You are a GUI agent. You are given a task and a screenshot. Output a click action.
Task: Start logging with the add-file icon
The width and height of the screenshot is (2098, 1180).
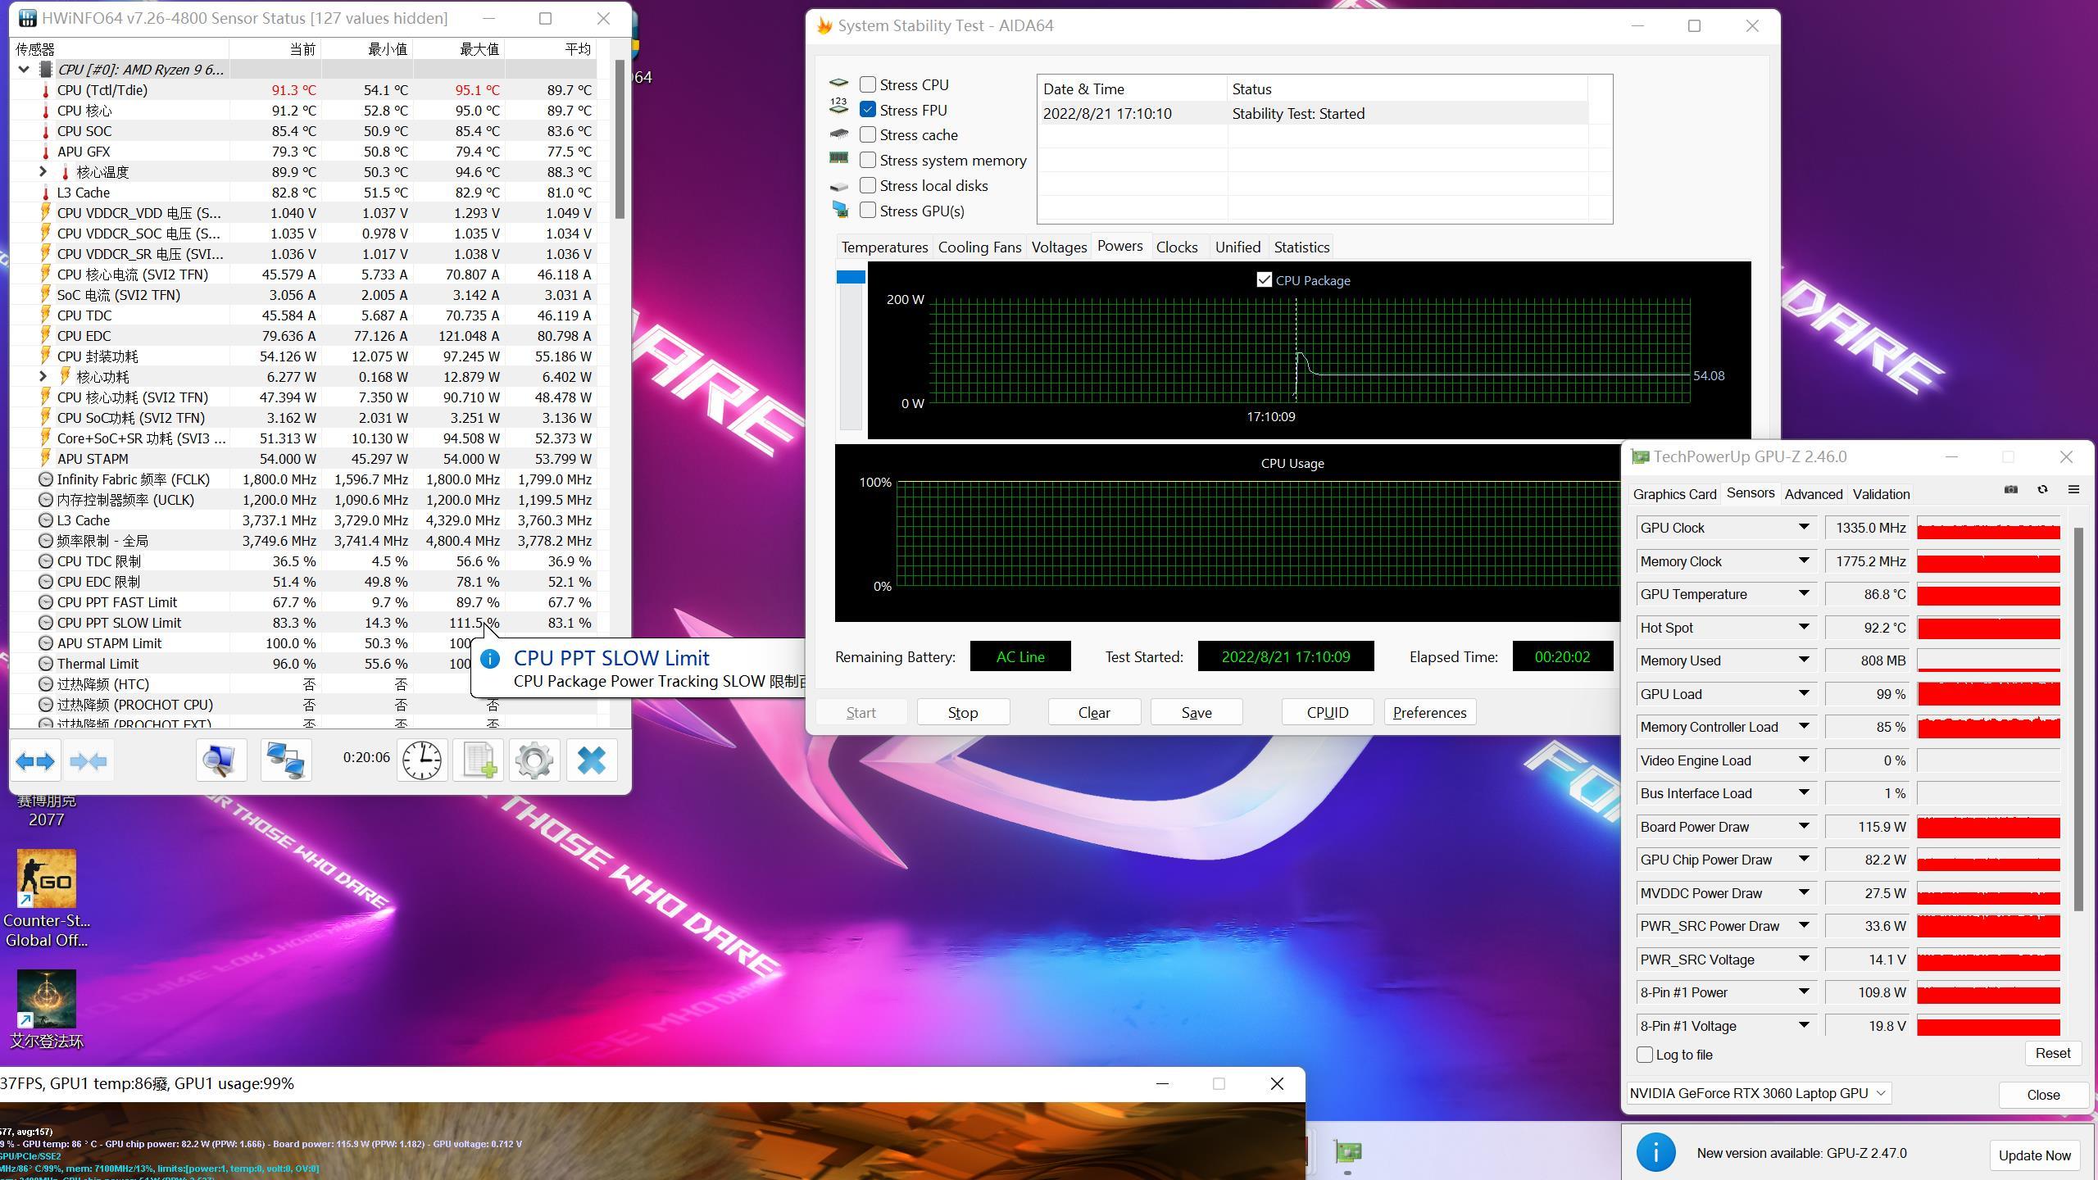(479, 761)
